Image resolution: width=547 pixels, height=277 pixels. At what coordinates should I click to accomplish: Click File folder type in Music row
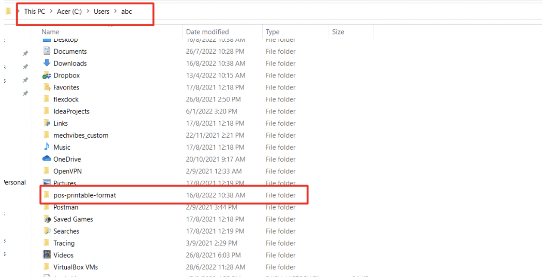[x=281, y=147]
